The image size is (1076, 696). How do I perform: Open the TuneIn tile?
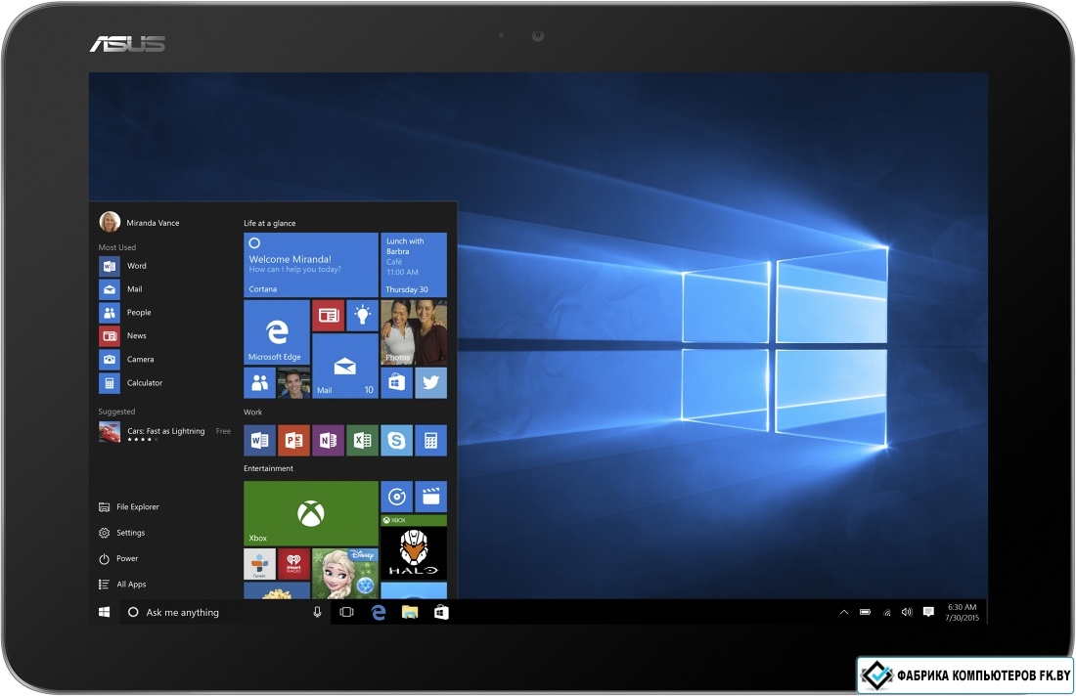click(259, 564)
